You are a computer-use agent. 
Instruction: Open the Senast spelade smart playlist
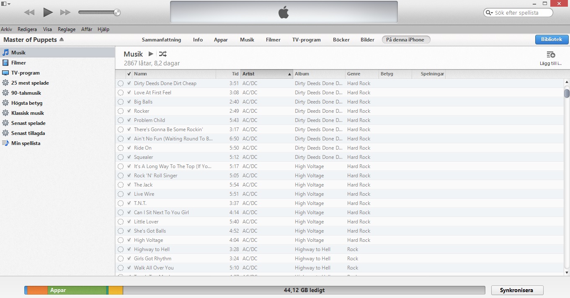point(57,123)
